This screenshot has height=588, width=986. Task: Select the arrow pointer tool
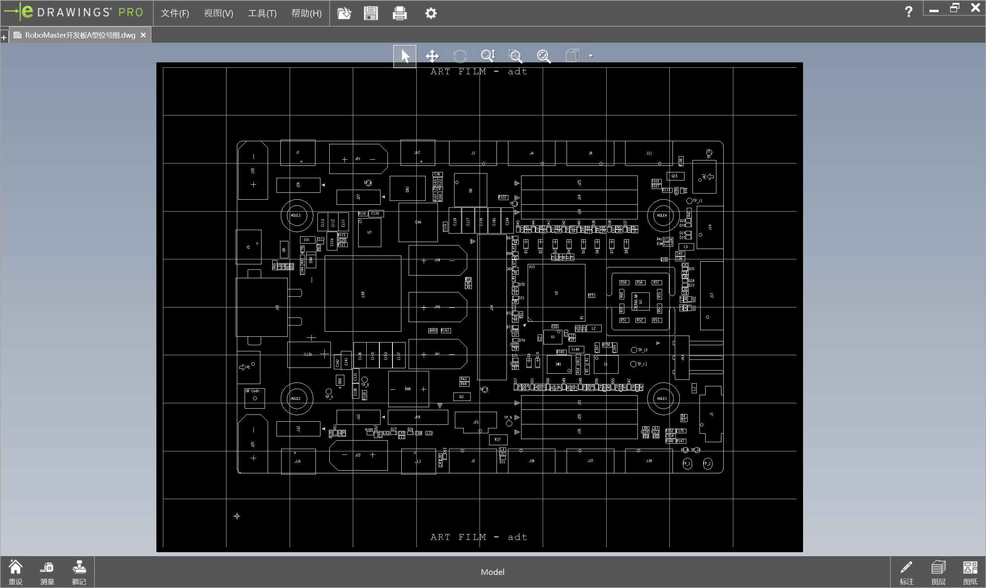click(x=404, y=56)
